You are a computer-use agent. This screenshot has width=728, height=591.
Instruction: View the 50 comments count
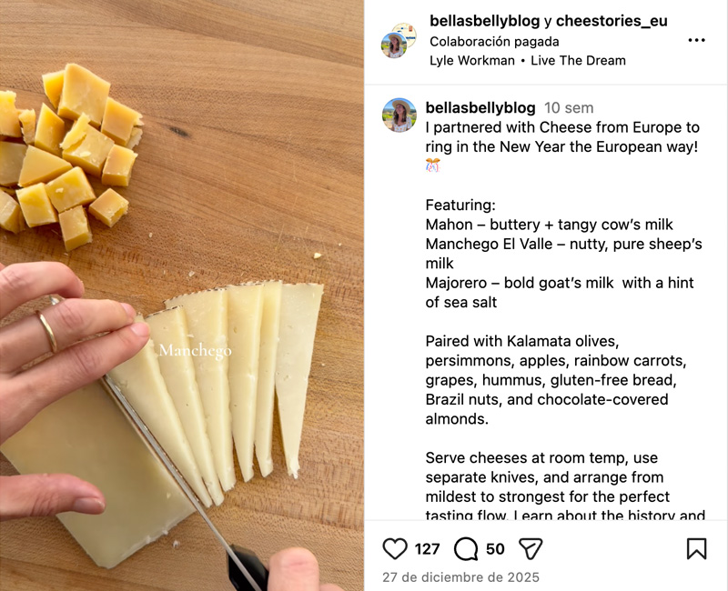tap(495, 548)
